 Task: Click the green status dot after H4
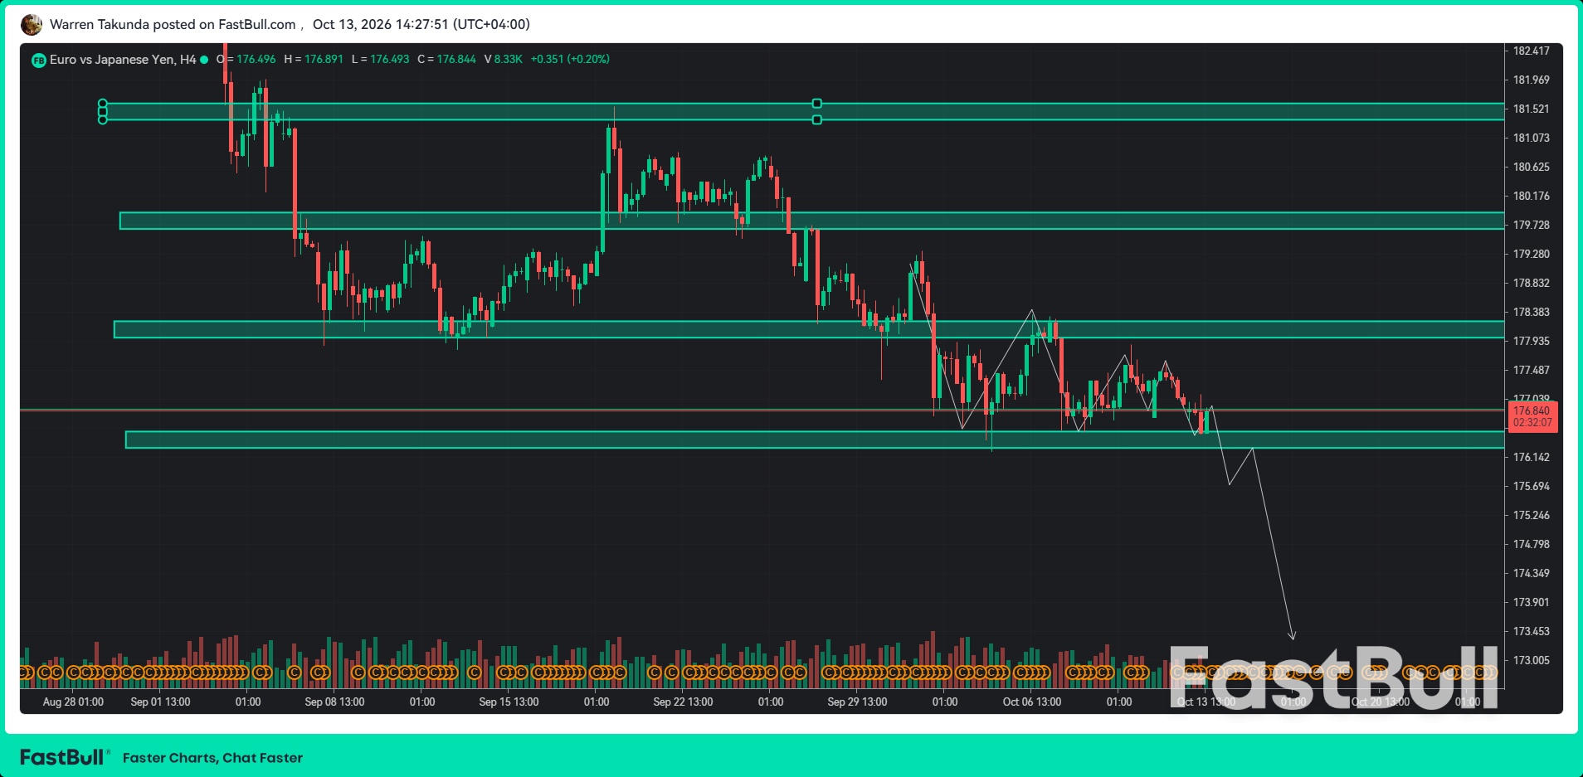[204, 60]
